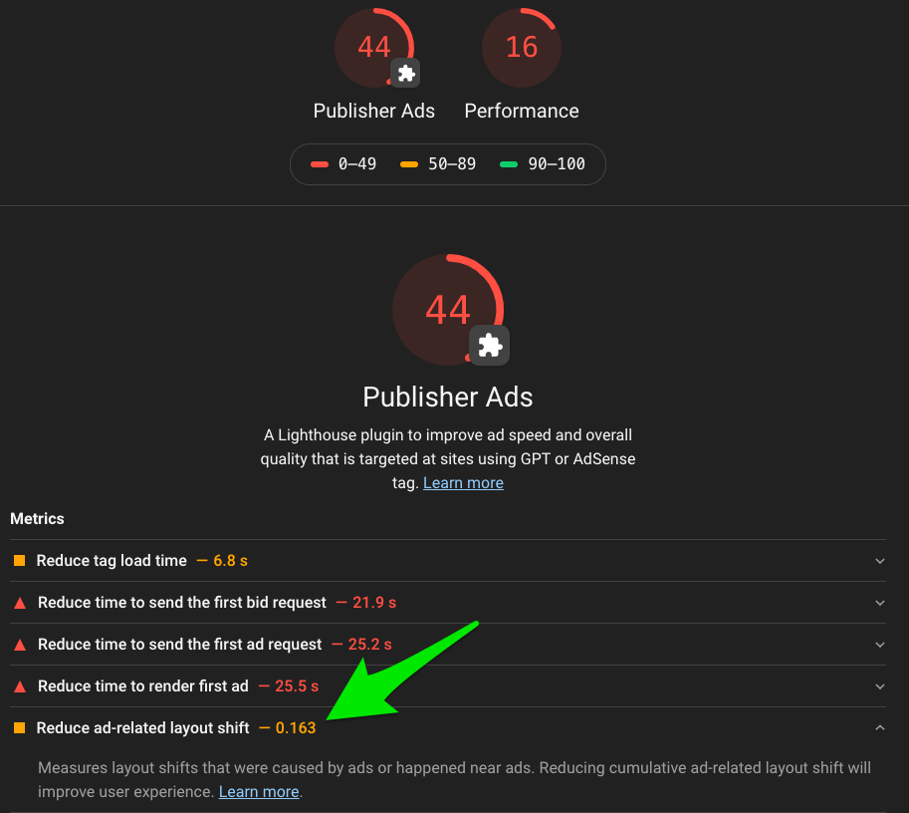Click the plugin puzzle icon on top gauge
This screenshot has height=813, width=909.
(405, 73)
